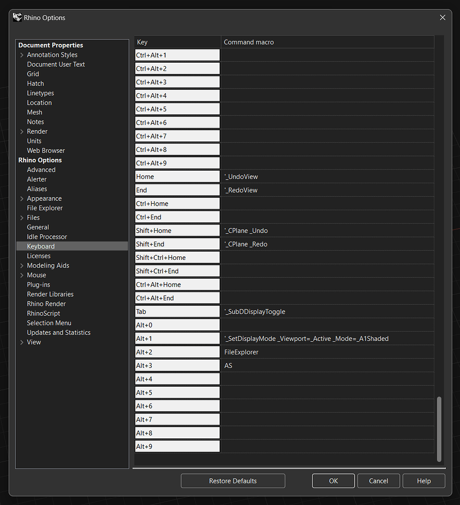
Task: Open the Plug-ins page
Action: pyautogui.click(x=38, y=285)
